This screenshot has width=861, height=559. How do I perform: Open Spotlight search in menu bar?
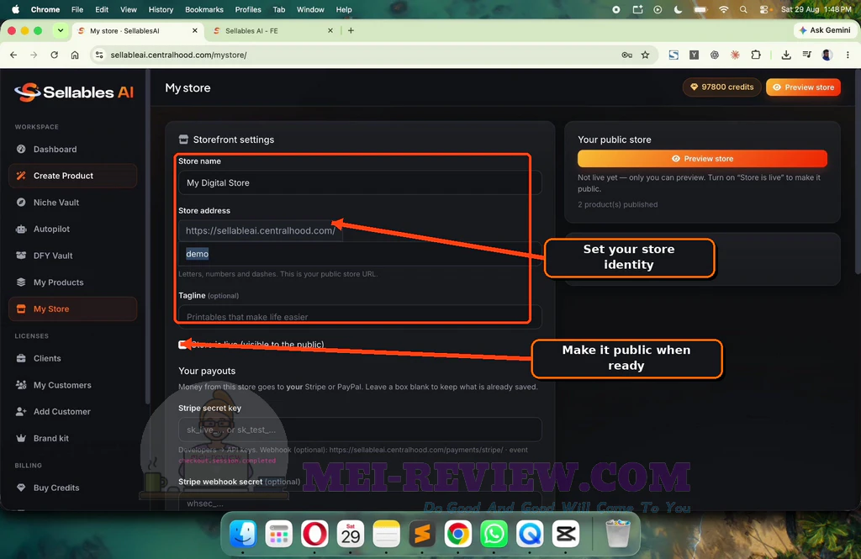click(x=743, y=9)
